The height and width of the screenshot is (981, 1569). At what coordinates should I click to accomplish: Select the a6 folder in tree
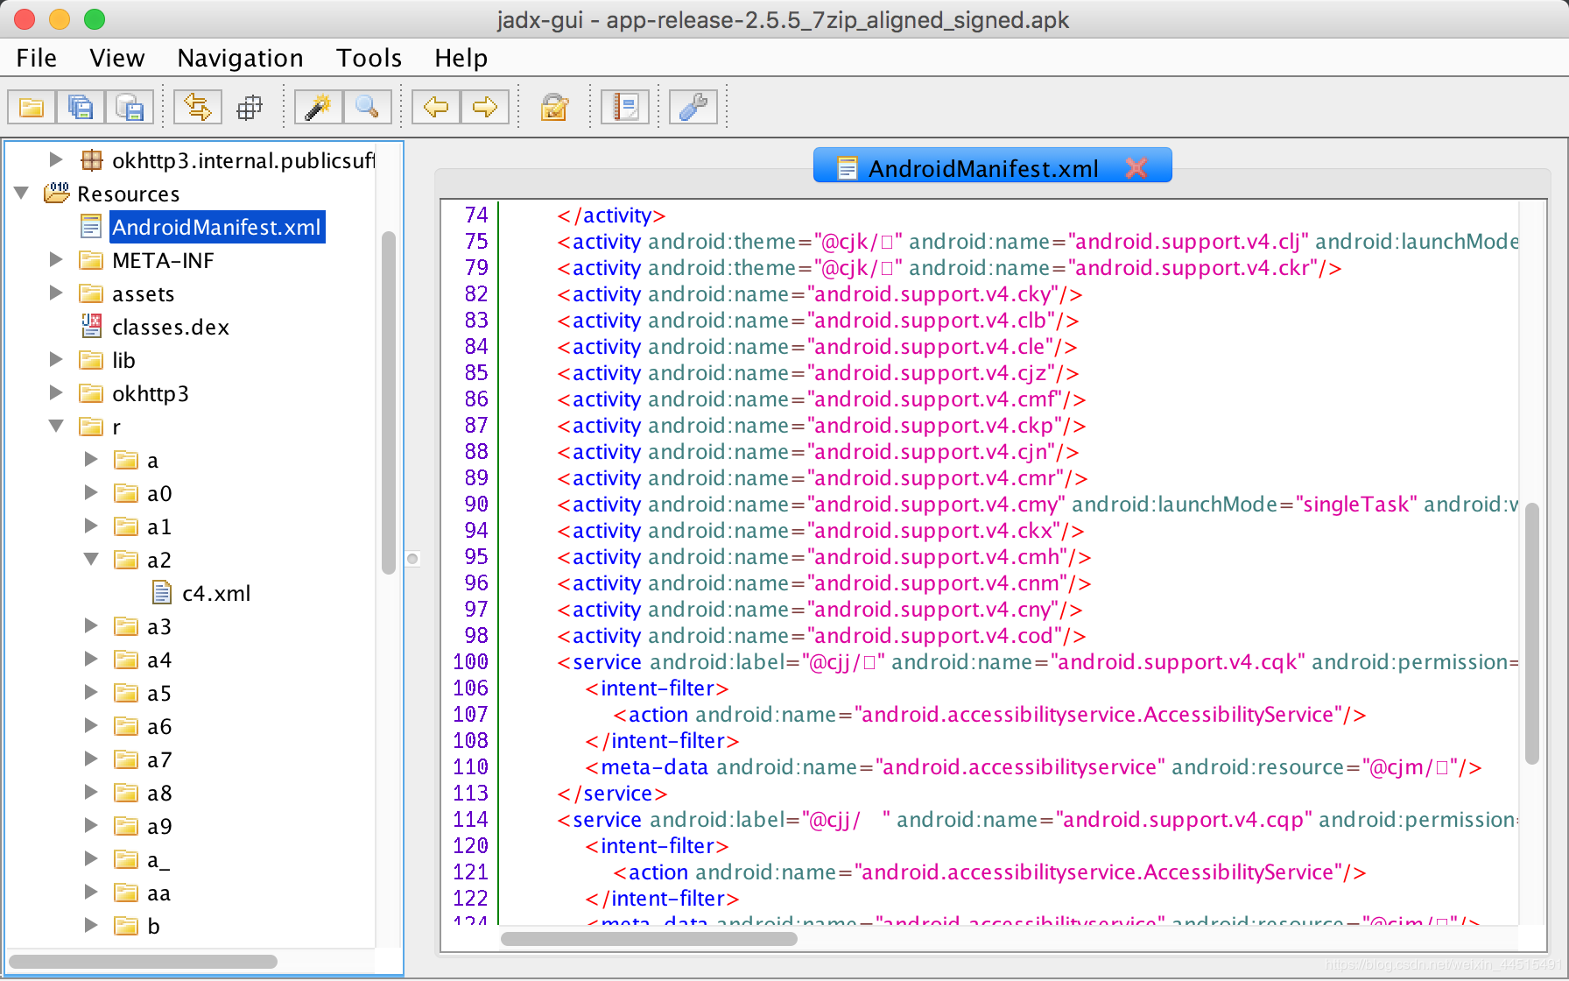click(x=159, y=726)
